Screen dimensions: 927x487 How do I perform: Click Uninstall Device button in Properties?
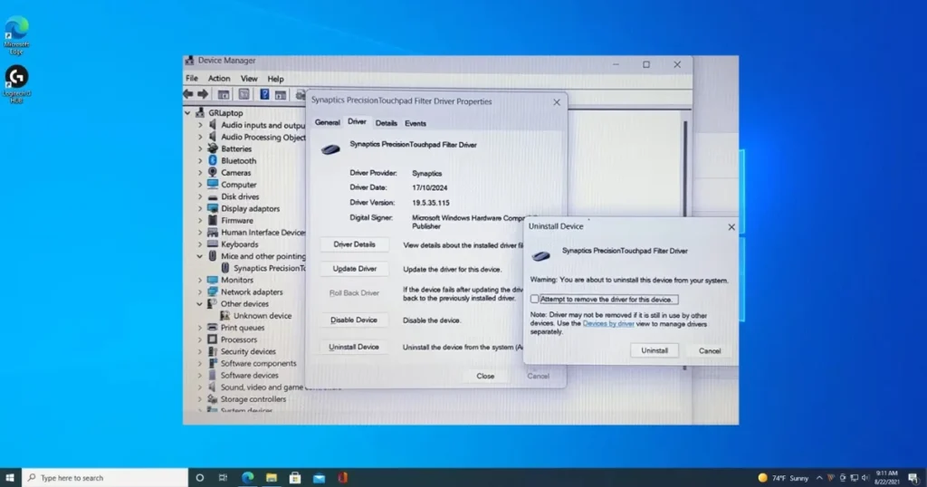click(354, 347)
